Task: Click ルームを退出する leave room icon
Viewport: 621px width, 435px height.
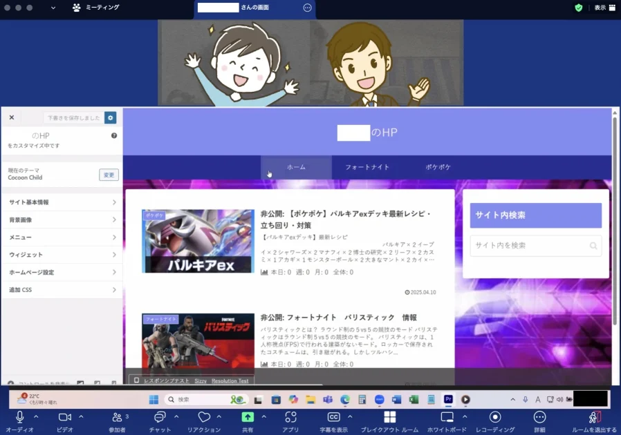Action: (x=595, y=417)
